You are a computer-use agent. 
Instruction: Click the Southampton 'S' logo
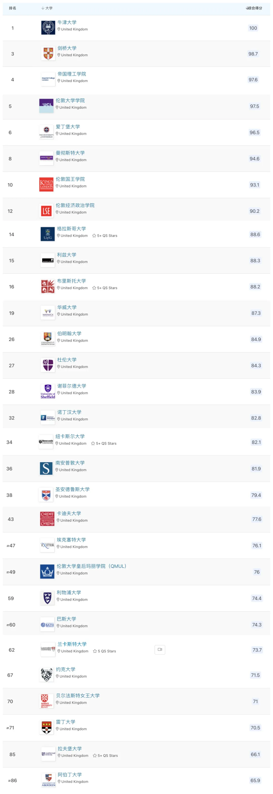(46, 469)
